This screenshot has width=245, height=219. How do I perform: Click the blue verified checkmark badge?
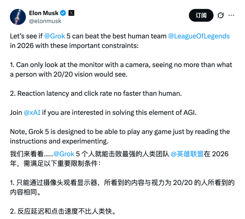[x=63, y=13]
